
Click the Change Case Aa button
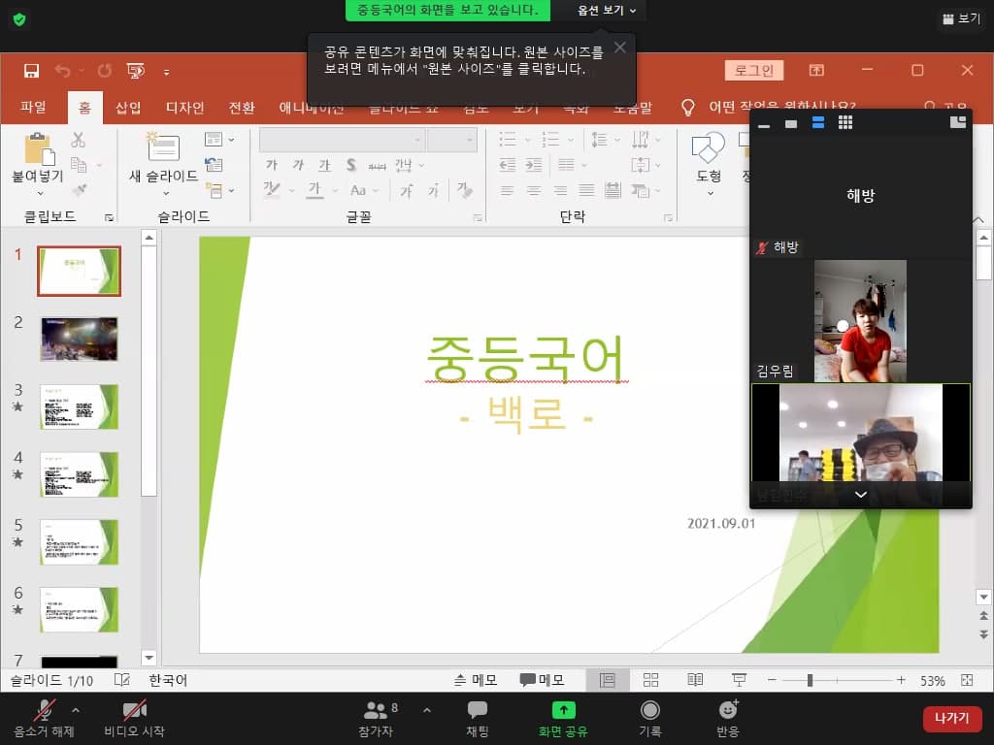[x=358, y=190]
